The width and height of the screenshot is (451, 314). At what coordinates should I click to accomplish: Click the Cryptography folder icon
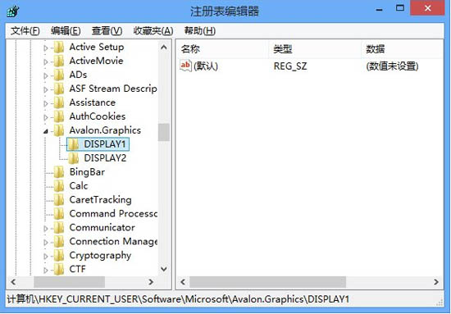point(59,255)
